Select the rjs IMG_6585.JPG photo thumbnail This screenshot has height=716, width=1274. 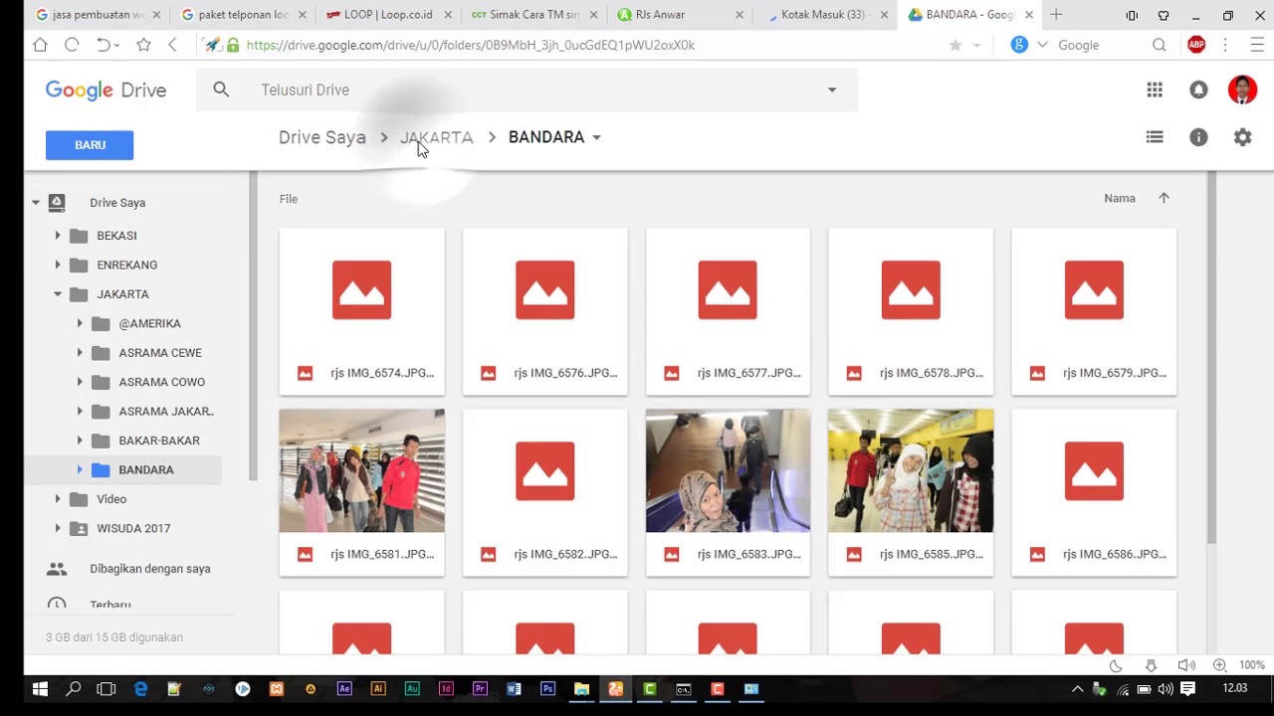911,471
